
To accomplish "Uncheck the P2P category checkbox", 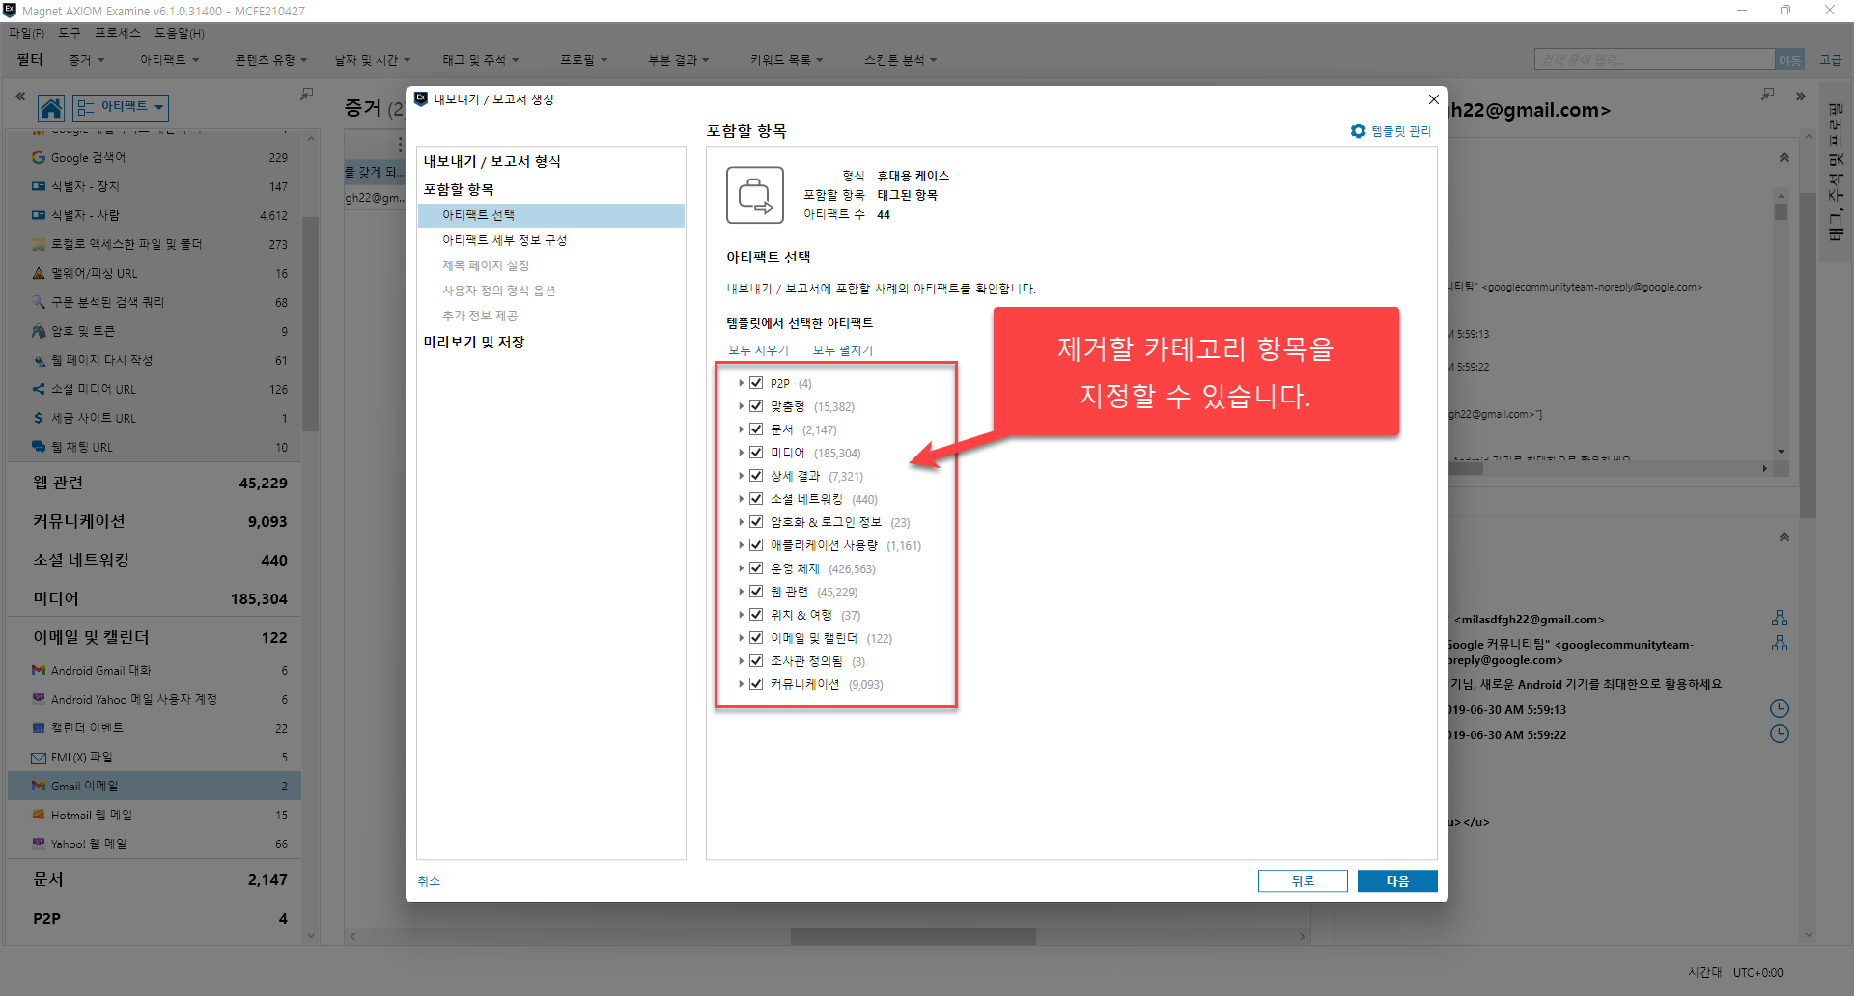I will [x=756, y=383].
